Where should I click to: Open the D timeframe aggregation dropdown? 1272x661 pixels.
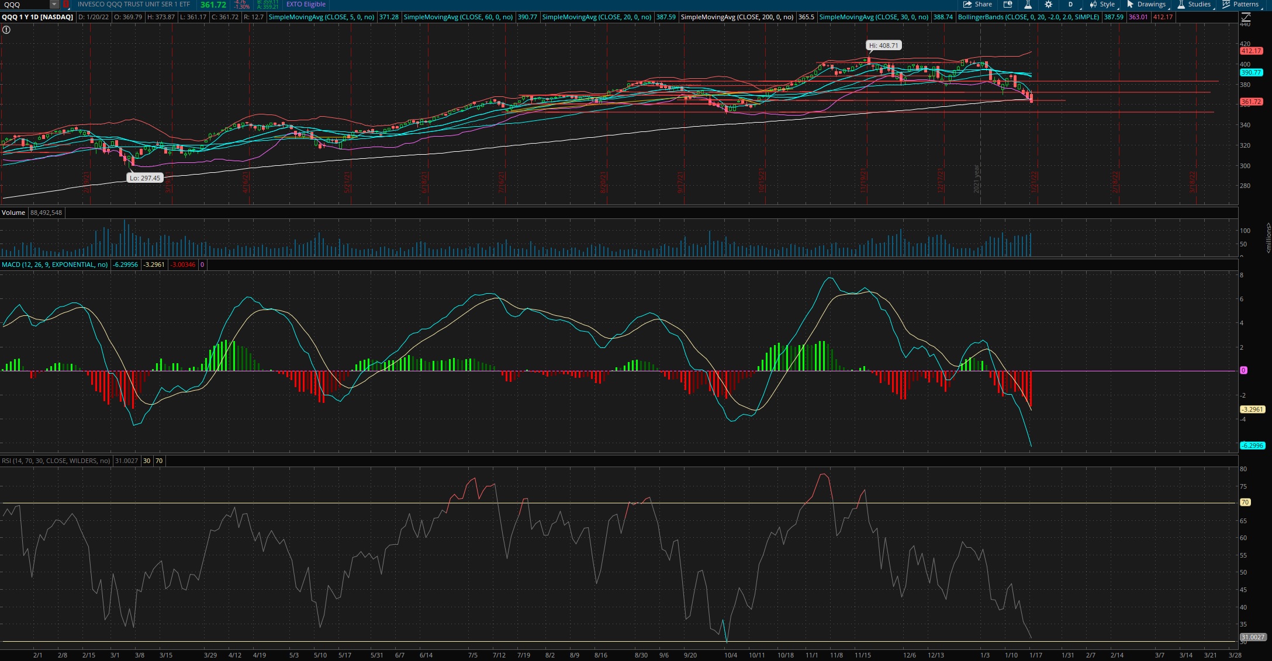tap(1070, 4)
